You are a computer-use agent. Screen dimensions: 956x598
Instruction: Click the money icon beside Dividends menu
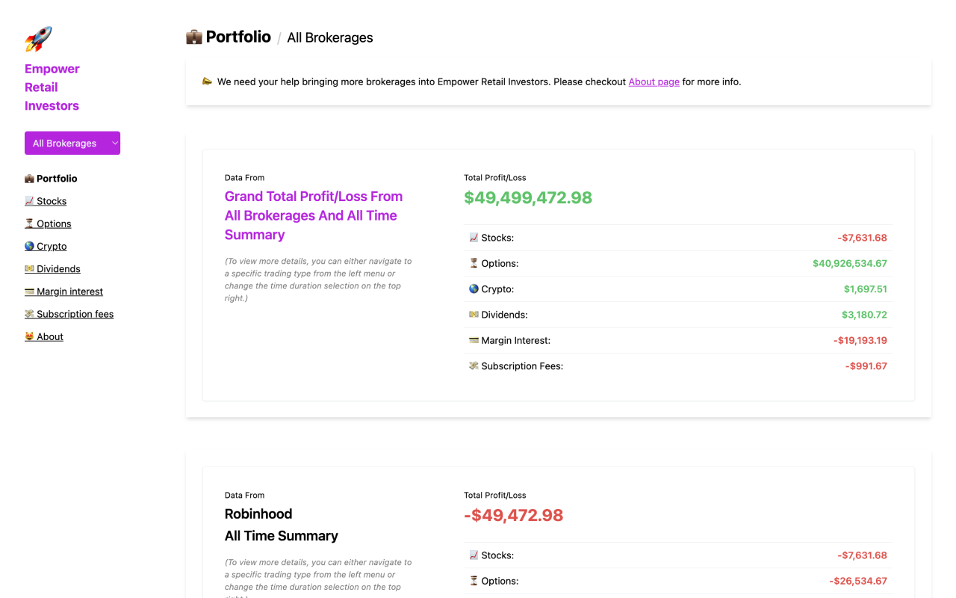point(29,268)
